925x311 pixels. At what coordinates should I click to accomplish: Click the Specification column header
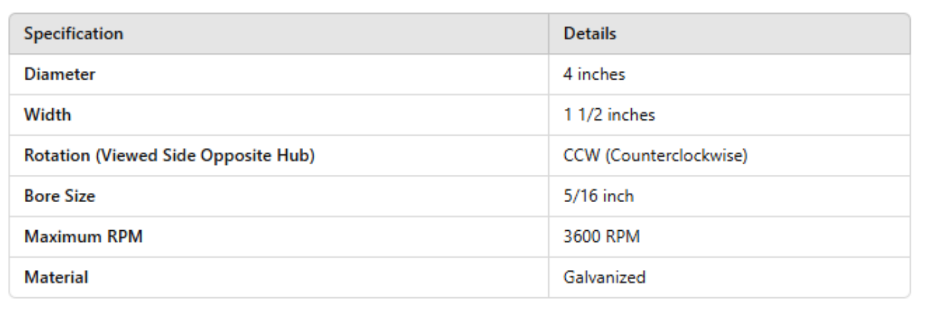[x=73, y=34]
